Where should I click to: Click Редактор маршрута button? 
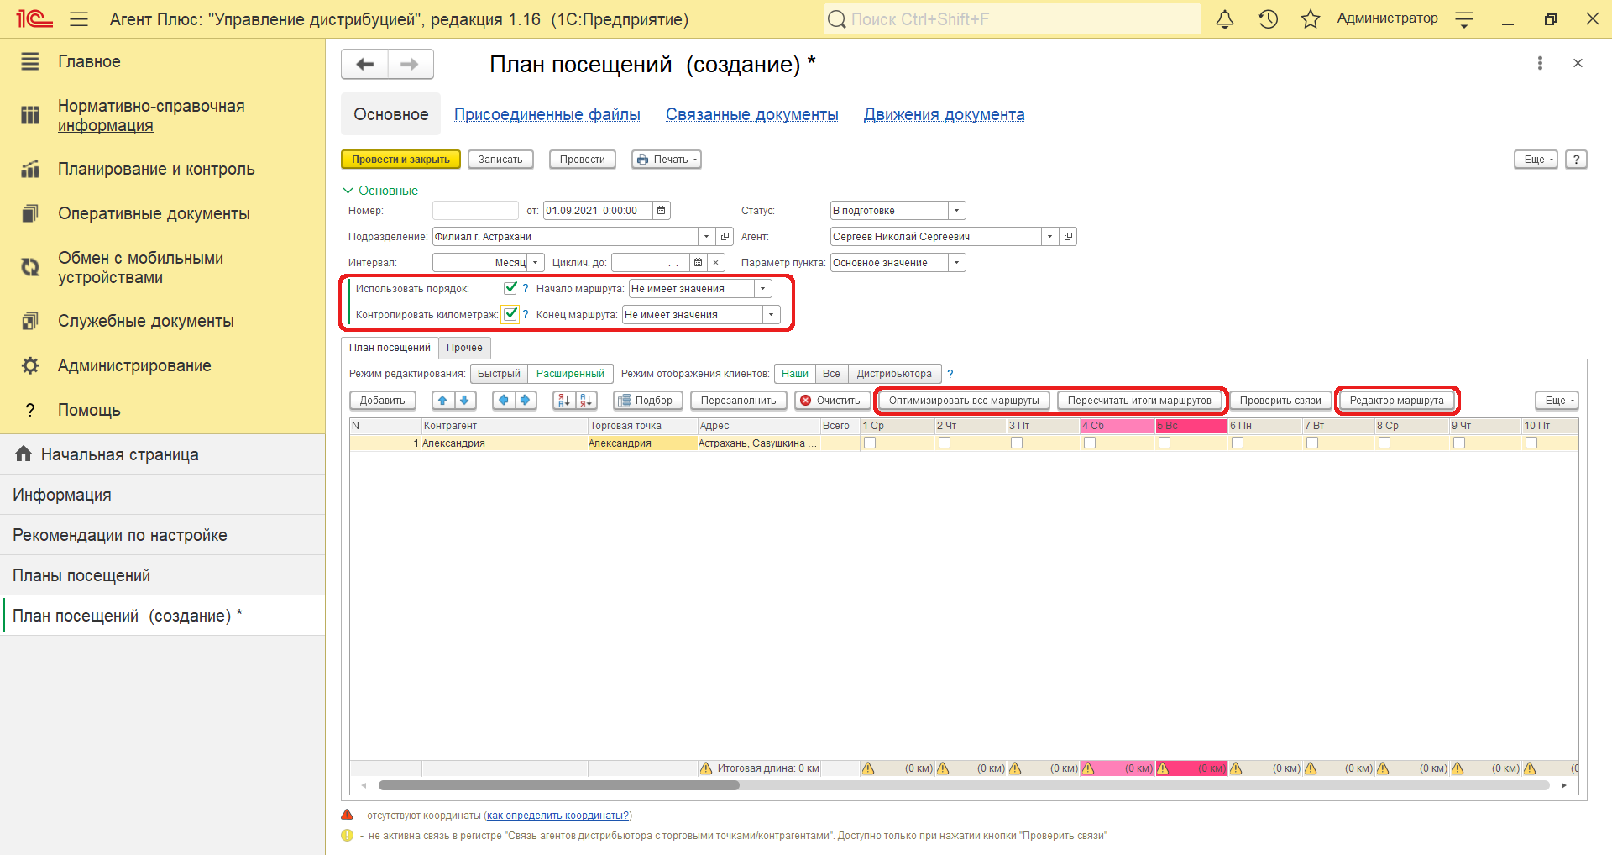coord(1397,401)
